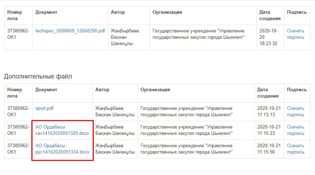Click 'Дата создания' header in additional files table
Screen dimensions: 315x175
(x=268, y=93)
